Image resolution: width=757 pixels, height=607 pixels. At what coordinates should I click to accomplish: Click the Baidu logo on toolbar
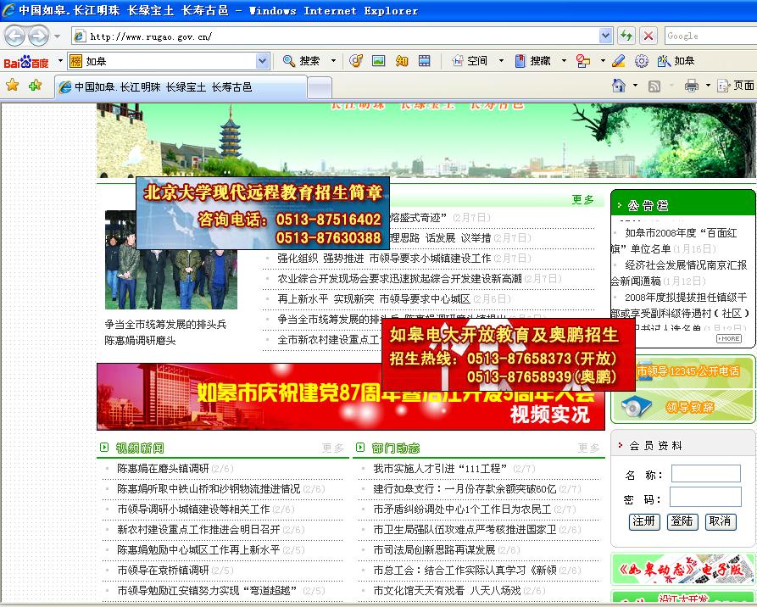tap(26, 61)
